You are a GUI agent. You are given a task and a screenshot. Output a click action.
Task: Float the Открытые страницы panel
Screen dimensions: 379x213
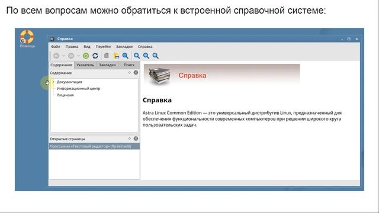point(130,138)
